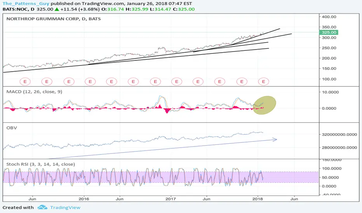Image resolution: width=362 pixels, height=213 pixels.
Task: Click the 2017 label on time axis
Action: click(x=171, y=199)
